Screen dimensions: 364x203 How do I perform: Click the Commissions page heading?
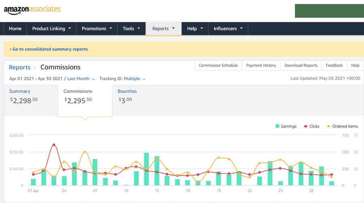tap(60, 67)
